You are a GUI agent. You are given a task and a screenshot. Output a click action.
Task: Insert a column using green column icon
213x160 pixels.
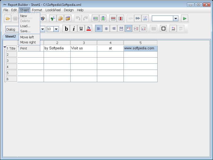(103, 18)
